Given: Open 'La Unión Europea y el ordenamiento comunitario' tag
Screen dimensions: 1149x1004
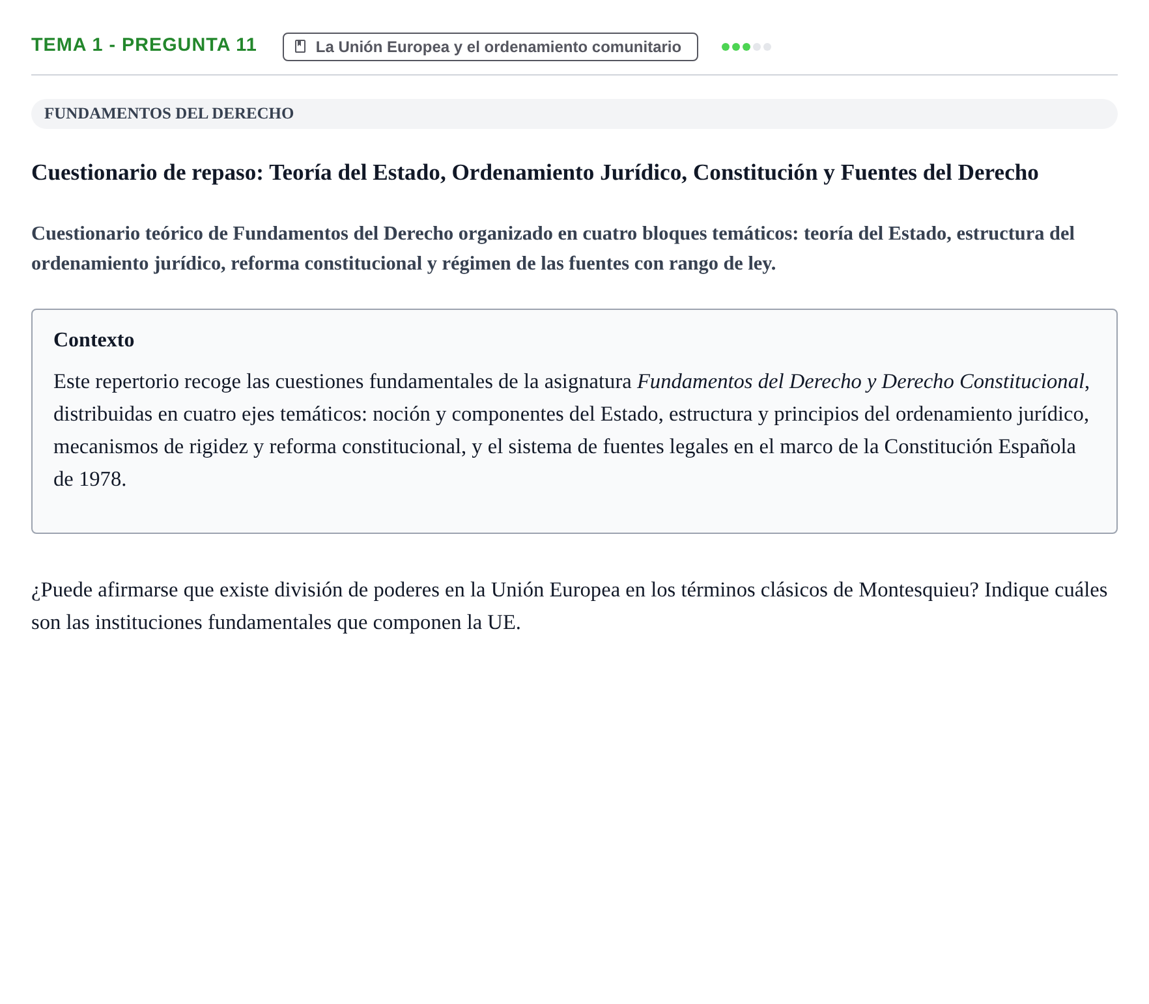Looking at the screenshot, I should [x=490, y=47].
